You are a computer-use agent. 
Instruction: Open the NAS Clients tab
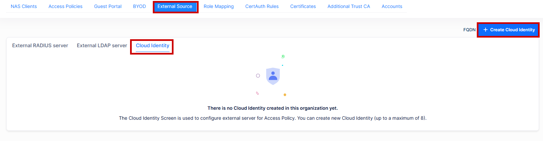click(x=24, y=6)
